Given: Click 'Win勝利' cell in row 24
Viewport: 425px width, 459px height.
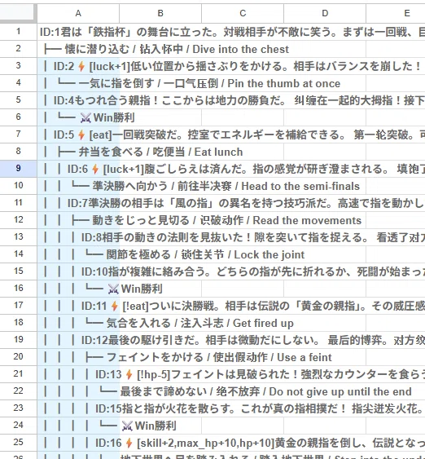Looking at the screenshot, I should click(x=110, y=426).
